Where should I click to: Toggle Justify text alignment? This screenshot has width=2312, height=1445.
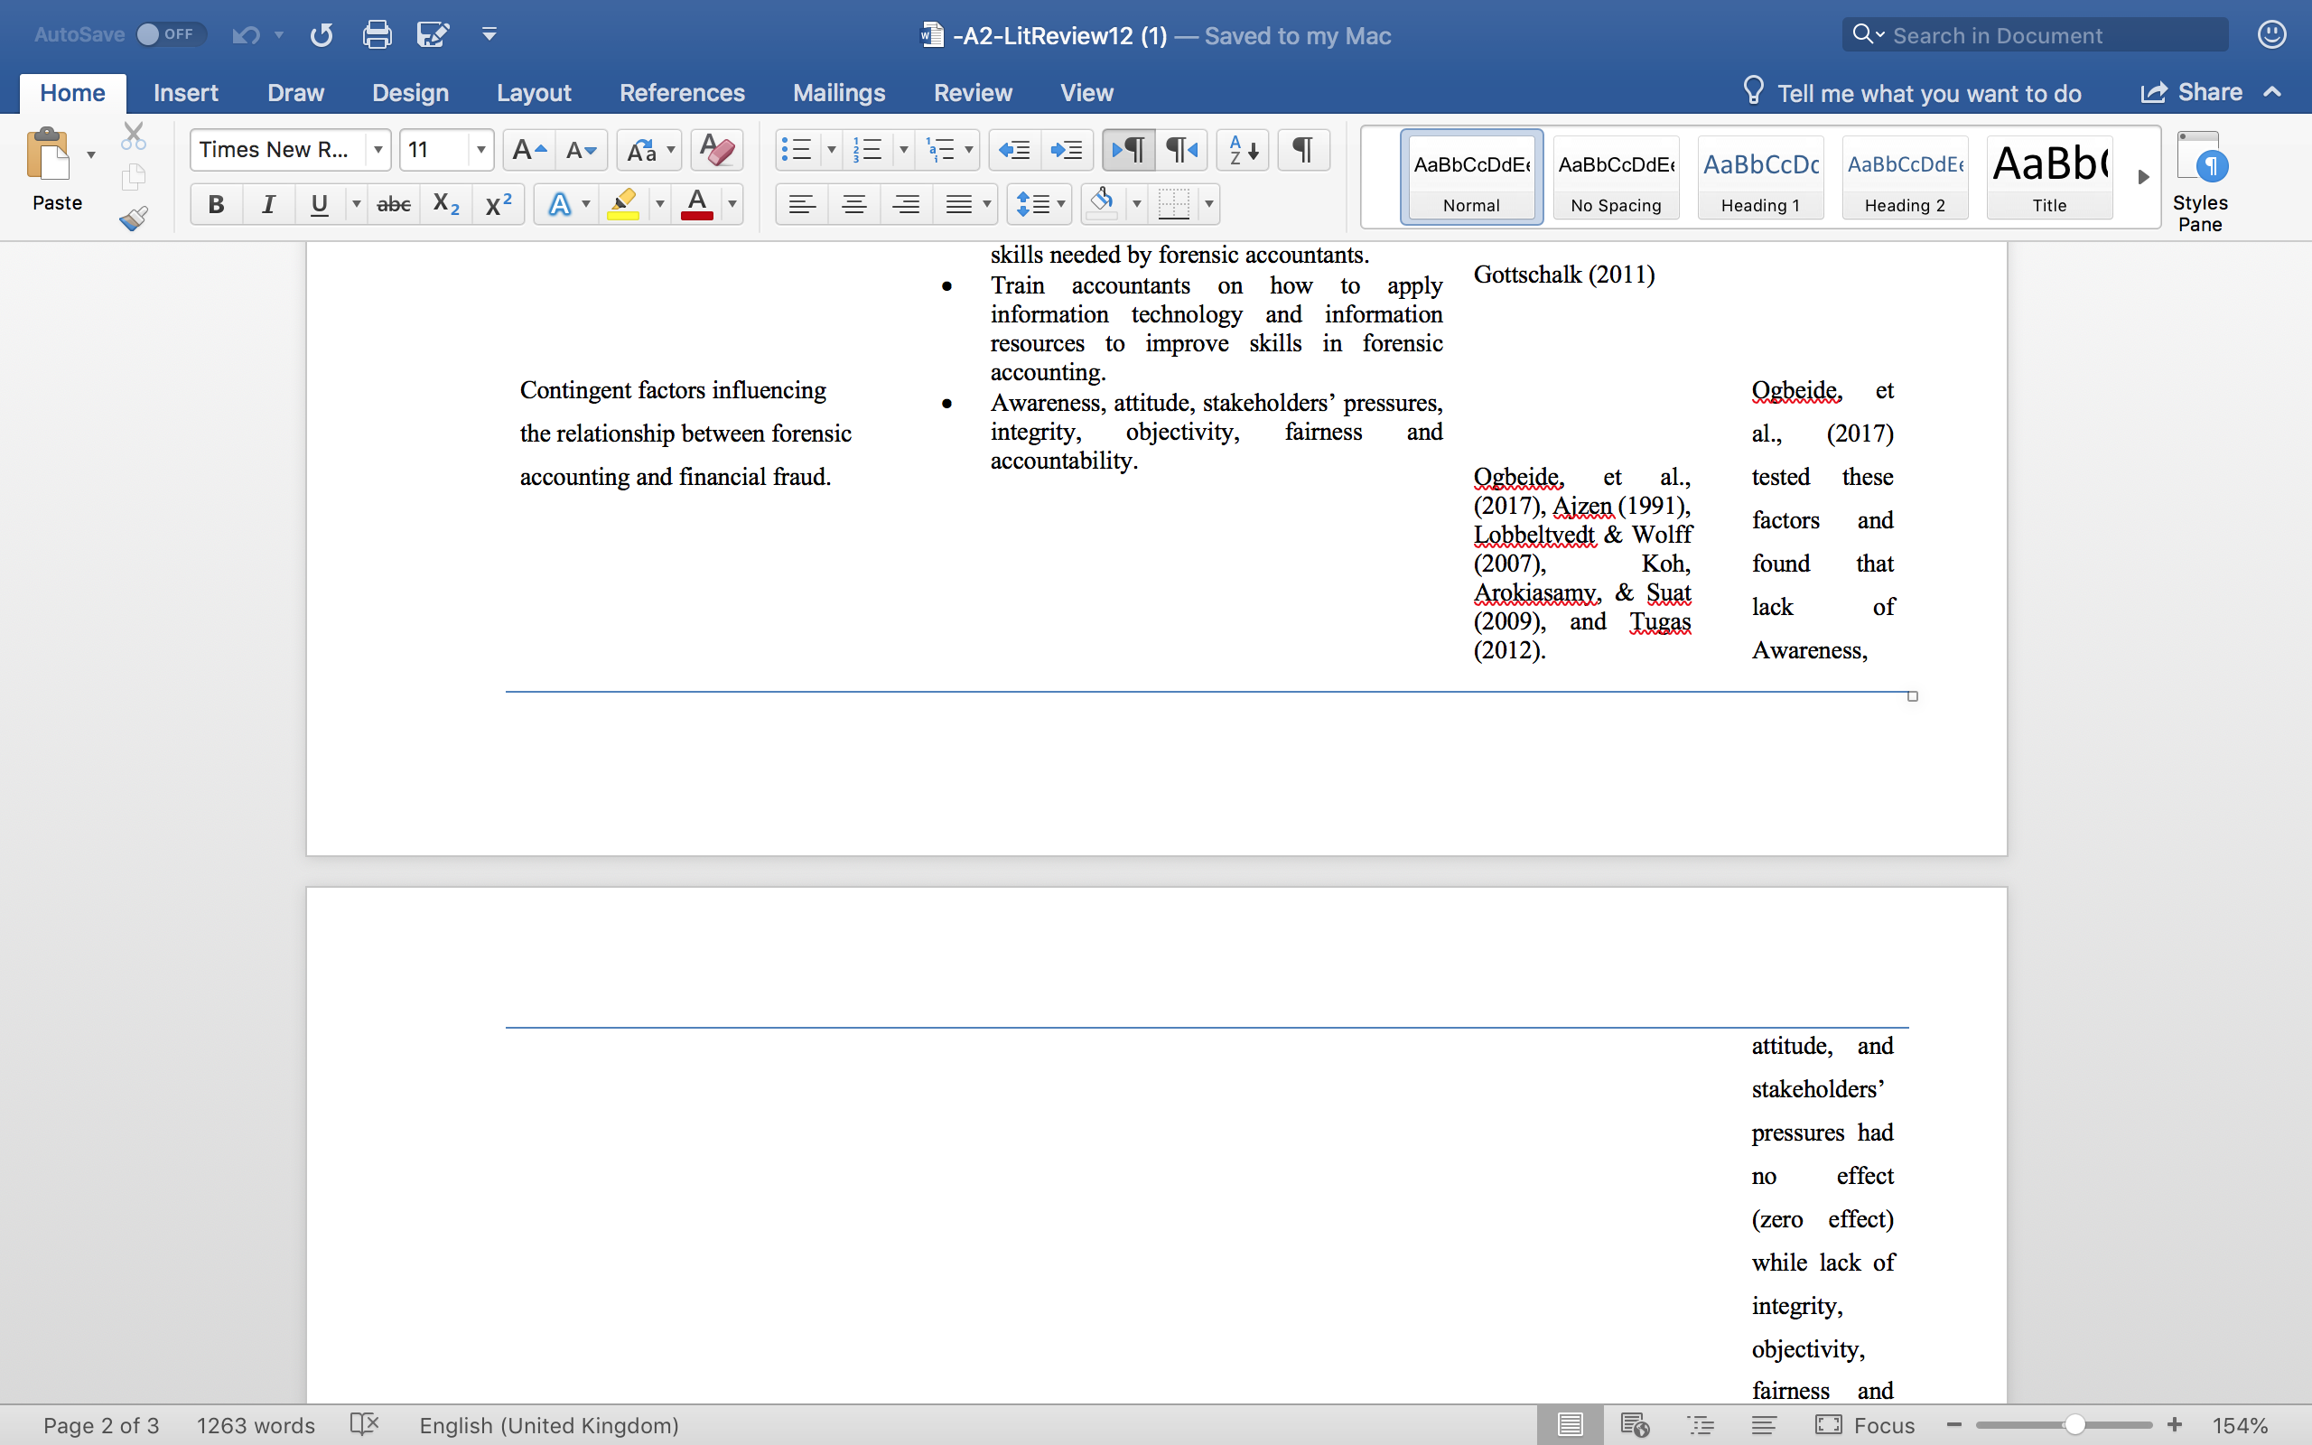tap(958, 203)
